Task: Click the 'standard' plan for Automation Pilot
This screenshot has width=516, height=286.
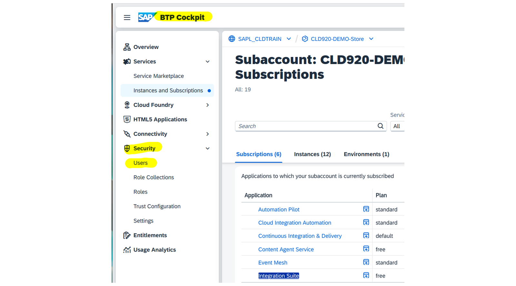Action: [x=386, y=210]
